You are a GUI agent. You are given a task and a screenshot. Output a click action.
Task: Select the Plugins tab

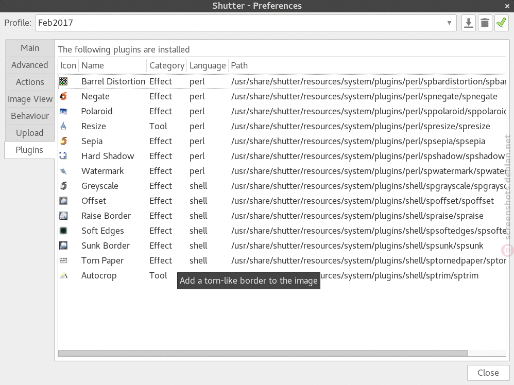(x=29, y=150)
